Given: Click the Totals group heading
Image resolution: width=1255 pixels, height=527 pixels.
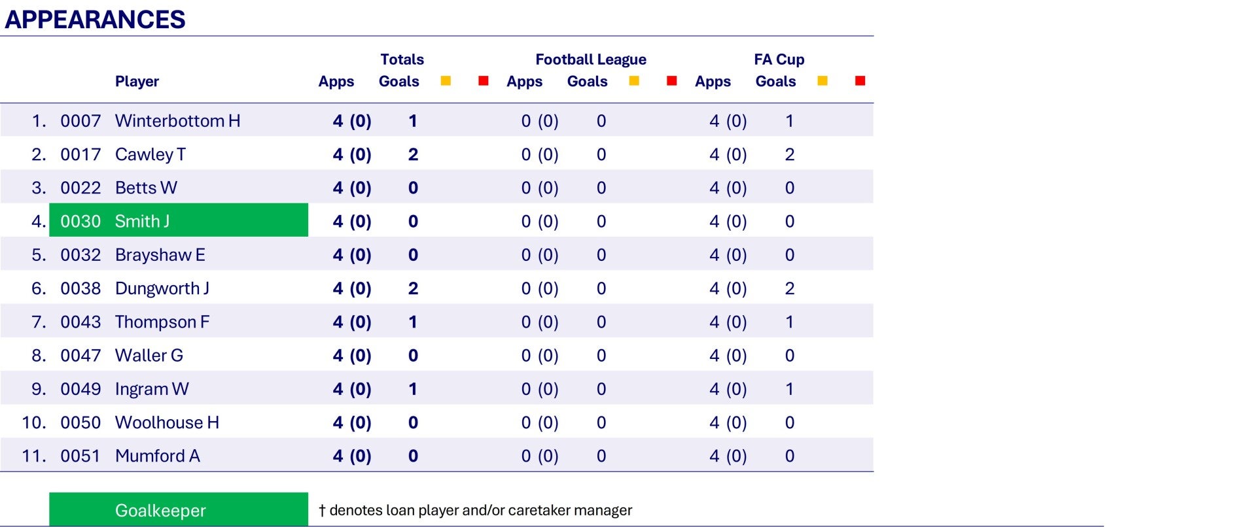Looking at the screenshot, I should coord(402,59).
